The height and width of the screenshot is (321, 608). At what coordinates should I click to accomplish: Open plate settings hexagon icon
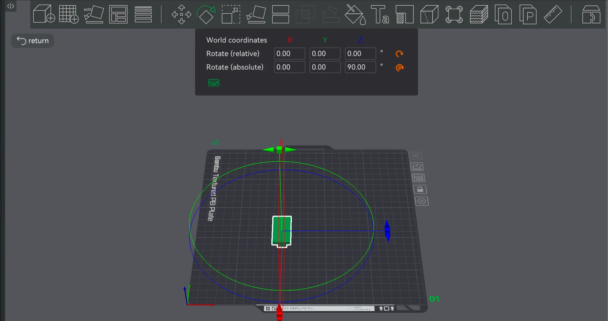point(422,201)
